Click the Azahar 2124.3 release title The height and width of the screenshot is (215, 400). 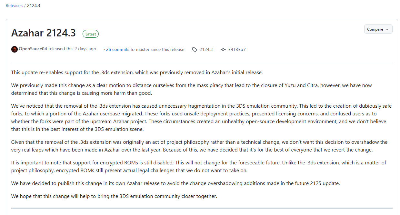coord(44,33)
